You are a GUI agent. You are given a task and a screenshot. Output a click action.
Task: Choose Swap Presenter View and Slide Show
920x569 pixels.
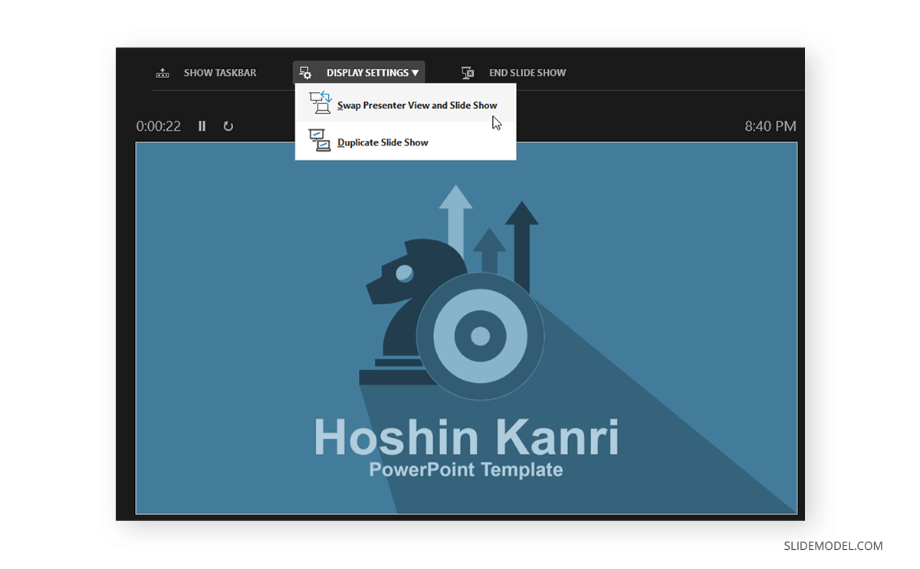[406, 103]
